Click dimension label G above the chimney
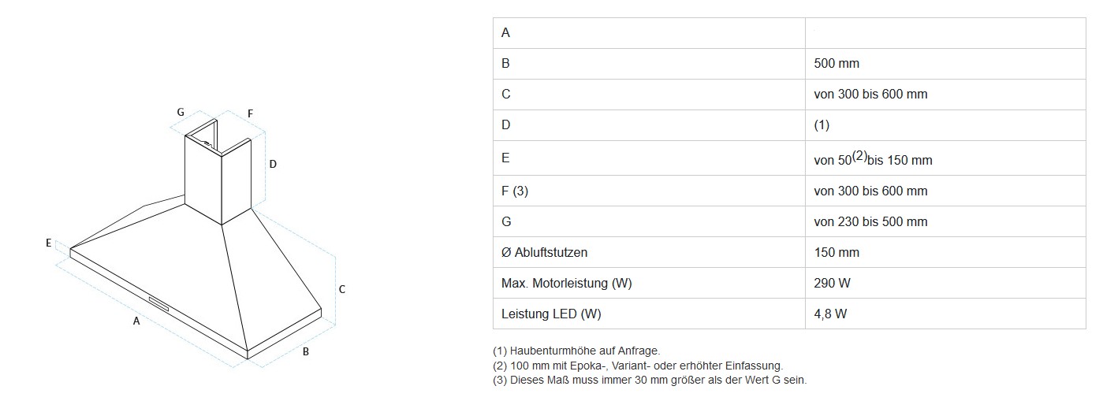The width and height of the screenshot is (1103, 401). coord(181,112)
